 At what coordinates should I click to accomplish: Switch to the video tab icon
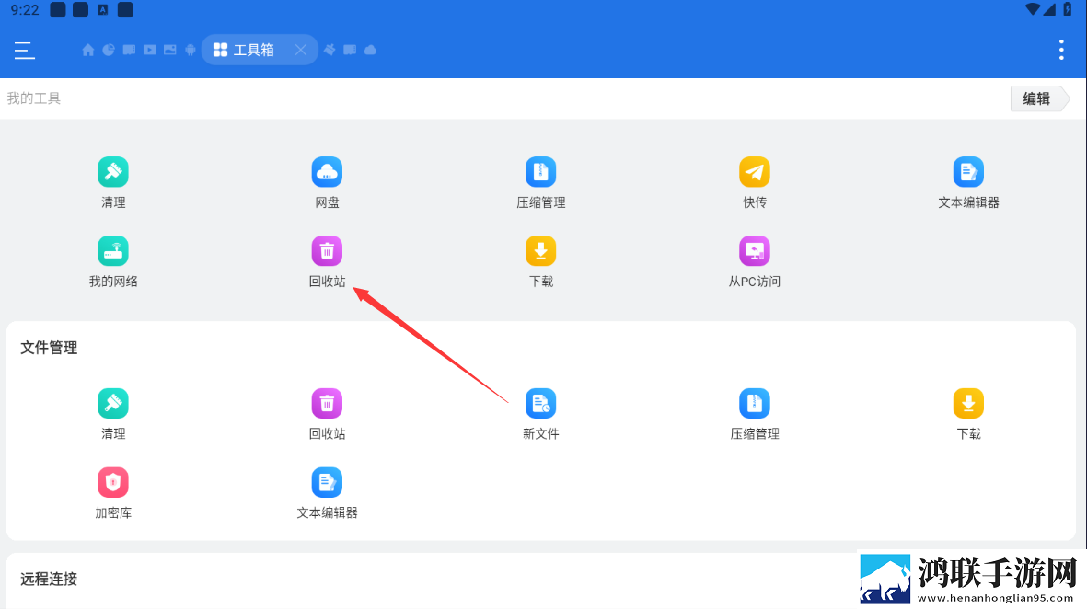click(150, 50)
